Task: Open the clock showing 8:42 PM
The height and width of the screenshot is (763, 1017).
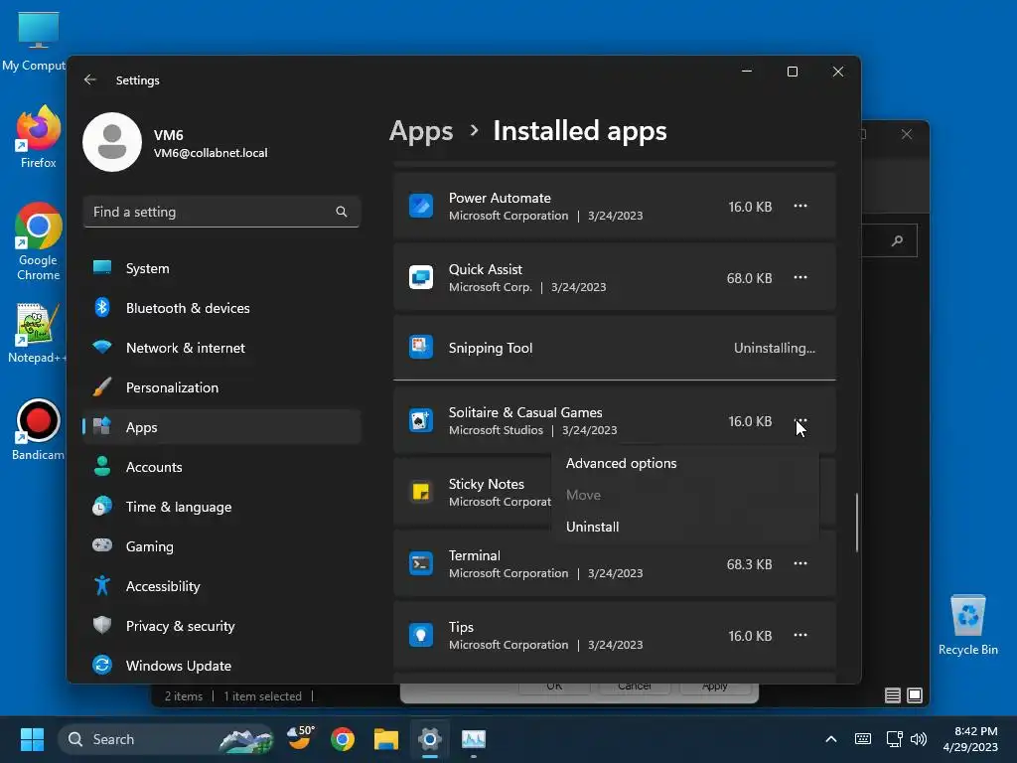Action: click(x=970, y=739)
